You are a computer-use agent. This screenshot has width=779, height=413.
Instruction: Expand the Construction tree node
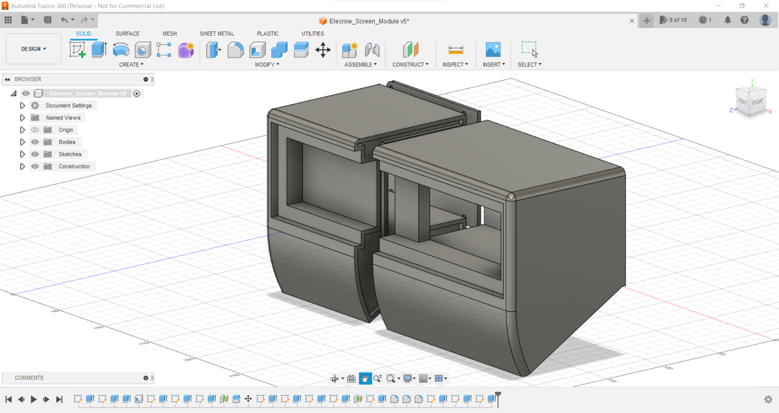tap(22, 166)
